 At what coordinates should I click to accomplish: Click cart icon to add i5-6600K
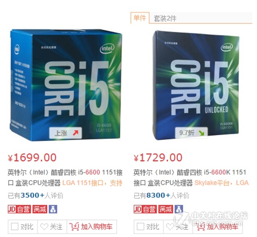(200, 227)
